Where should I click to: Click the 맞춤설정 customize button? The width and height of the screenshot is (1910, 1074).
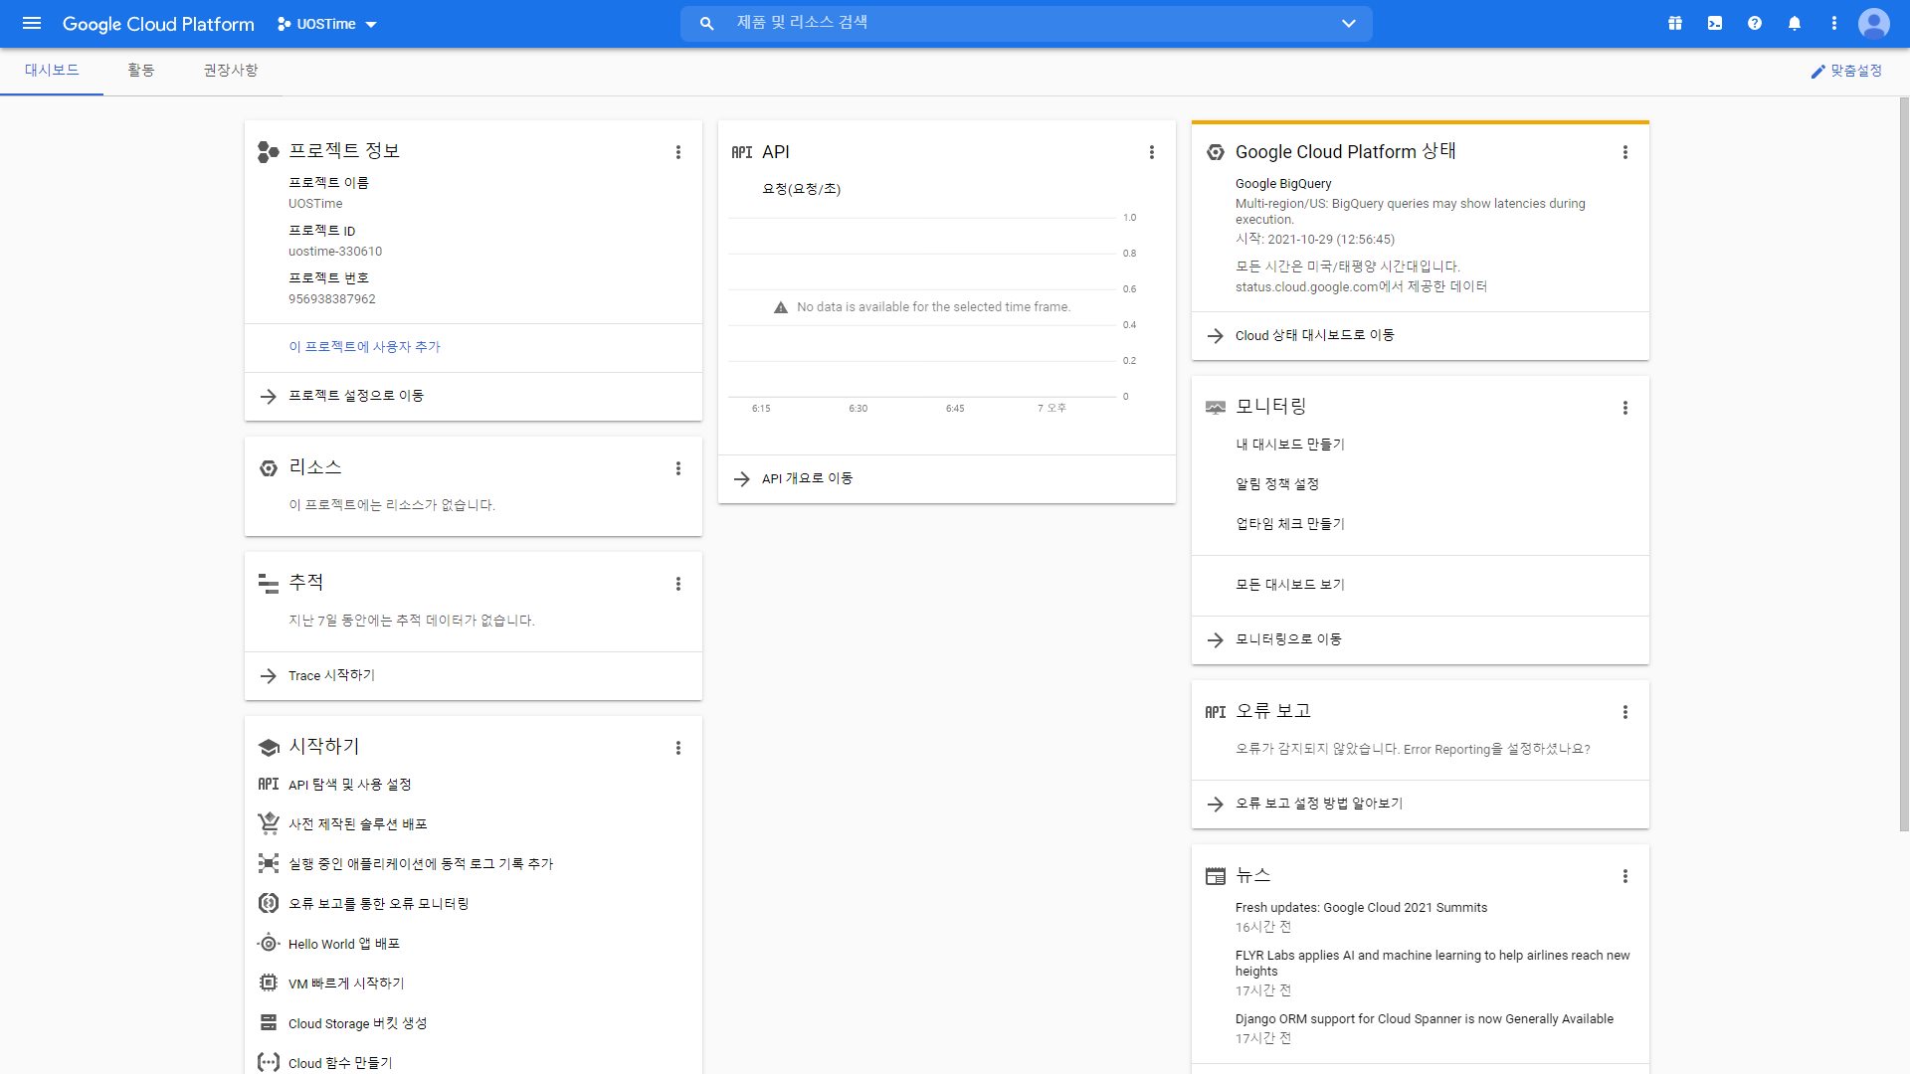1846,71
